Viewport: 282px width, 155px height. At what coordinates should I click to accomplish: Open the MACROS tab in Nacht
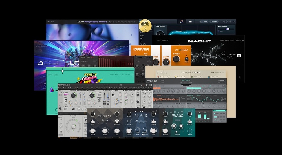(238, 41)
